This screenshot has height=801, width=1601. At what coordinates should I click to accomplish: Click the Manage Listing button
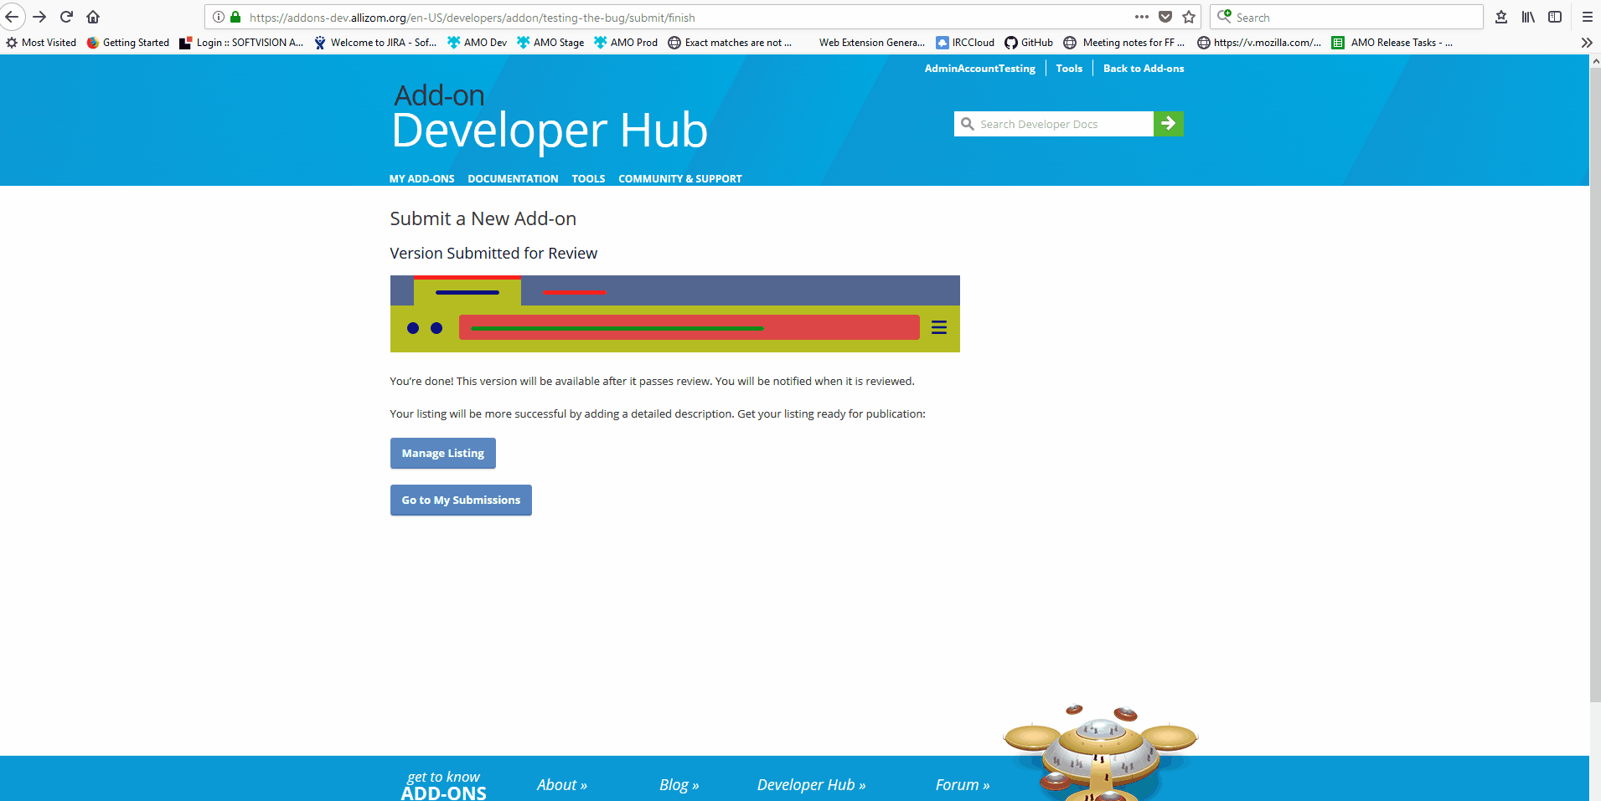tap(443, 453)
